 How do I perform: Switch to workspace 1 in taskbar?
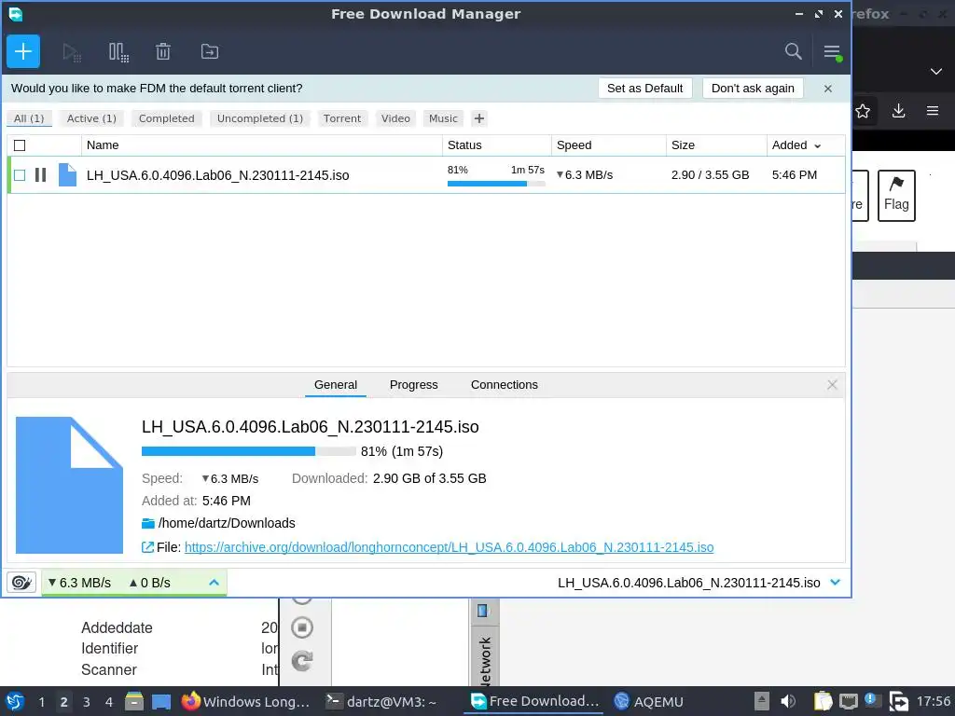pos(41,702)
